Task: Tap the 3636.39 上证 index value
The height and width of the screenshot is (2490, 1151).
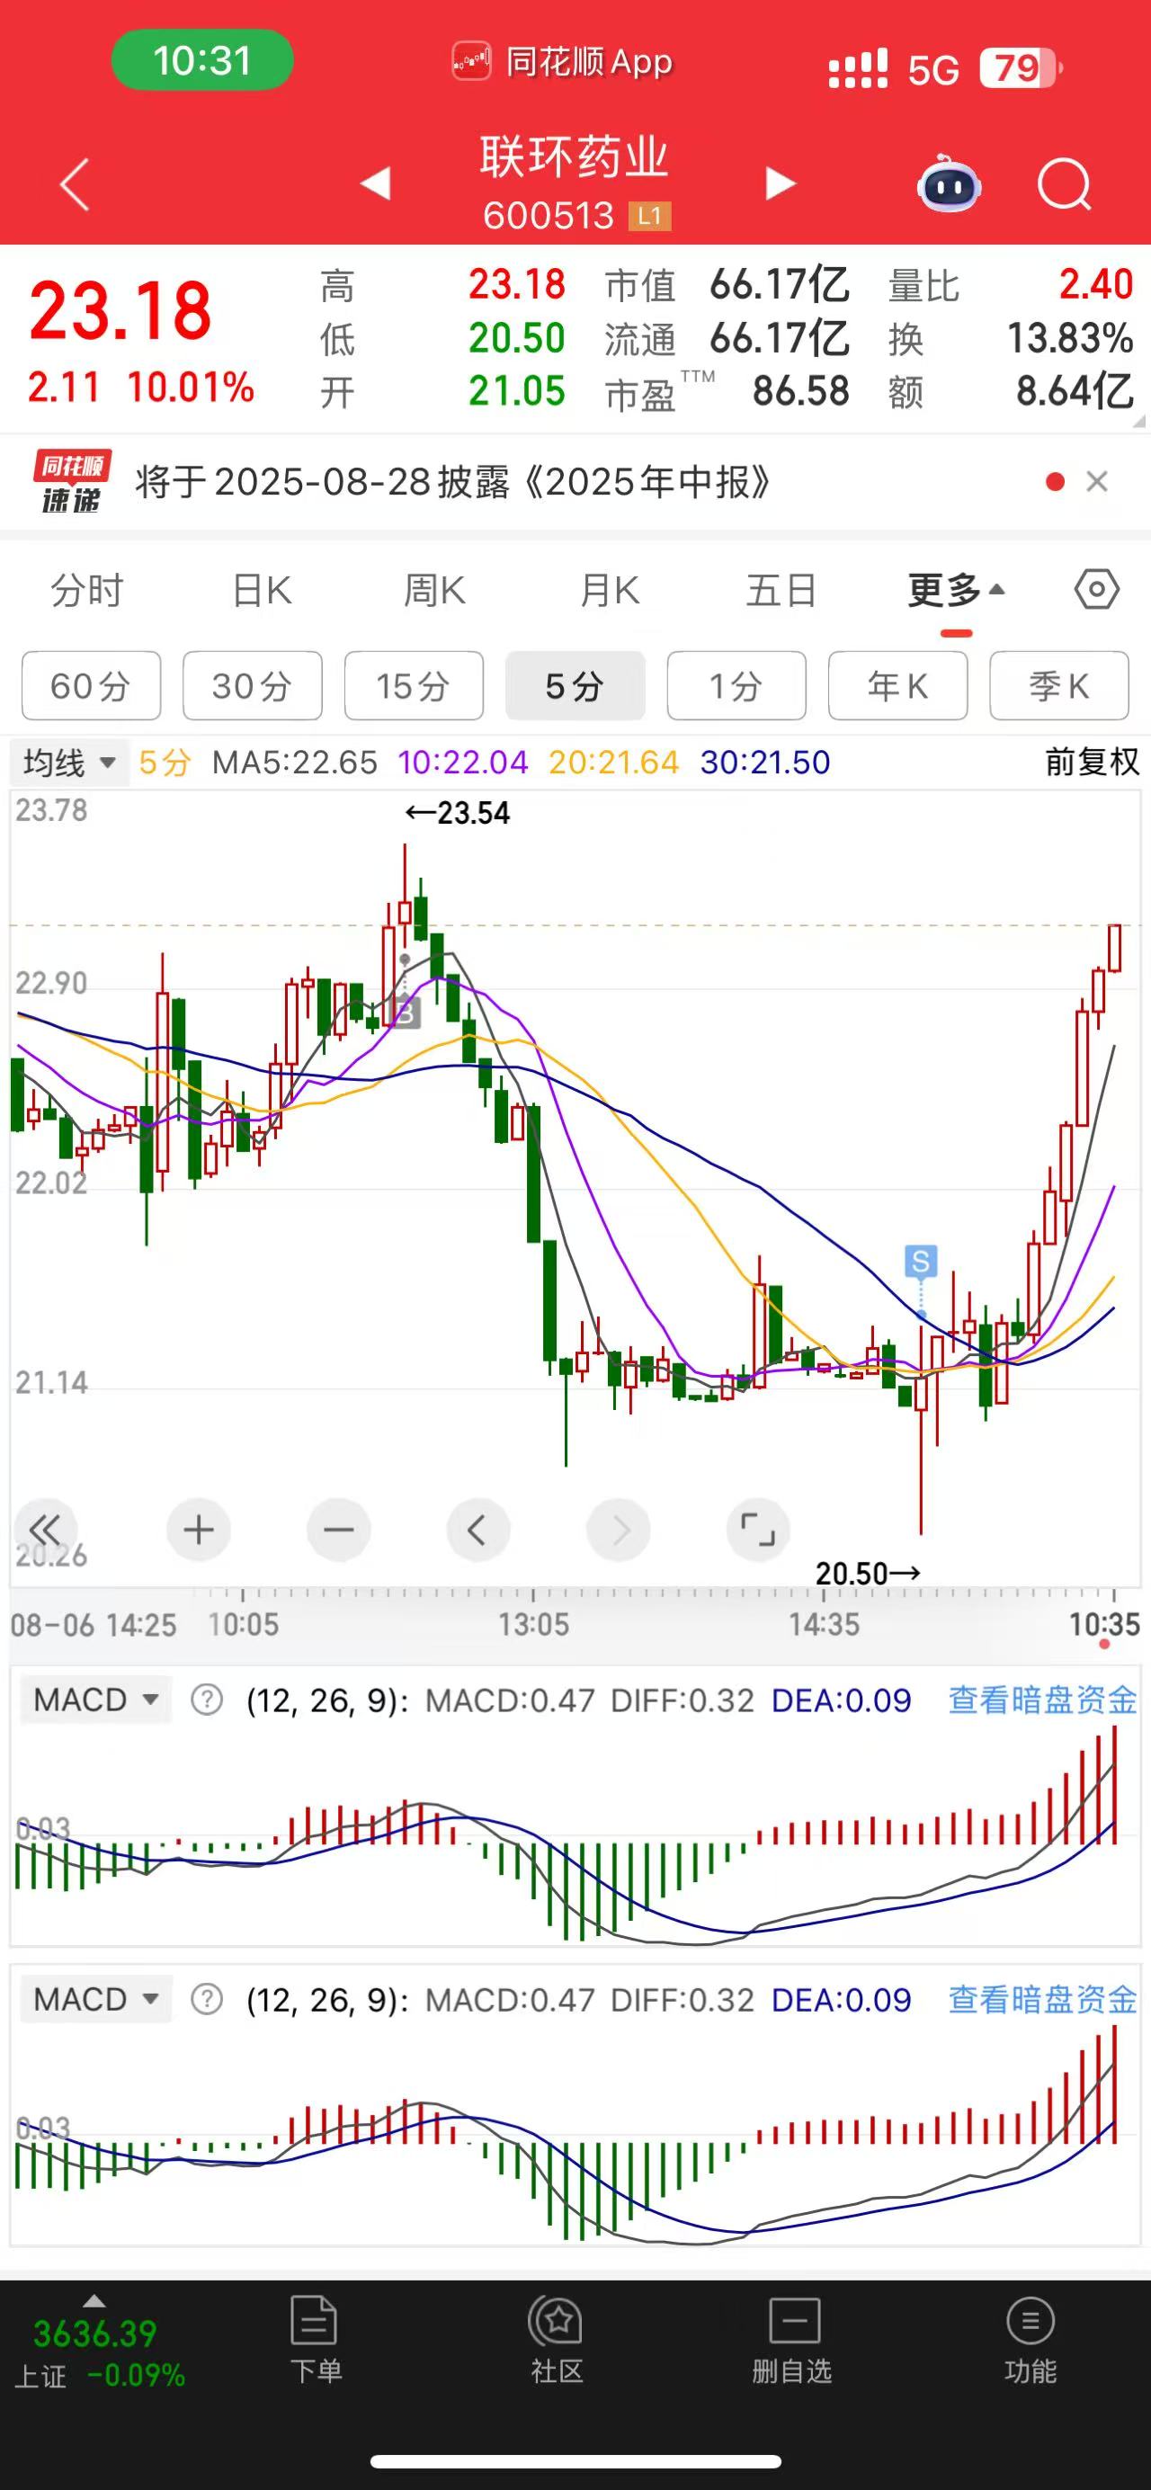Action: coord(94,2334)
